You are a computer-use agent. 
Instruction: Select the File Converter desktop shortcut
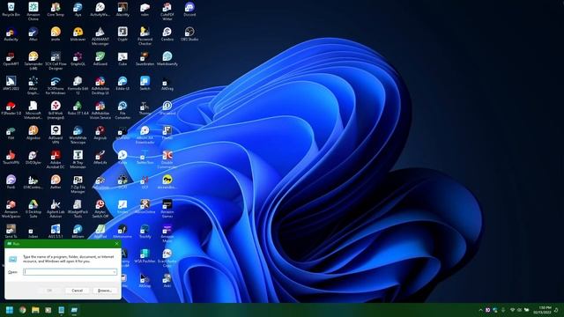tap(122, 109)
